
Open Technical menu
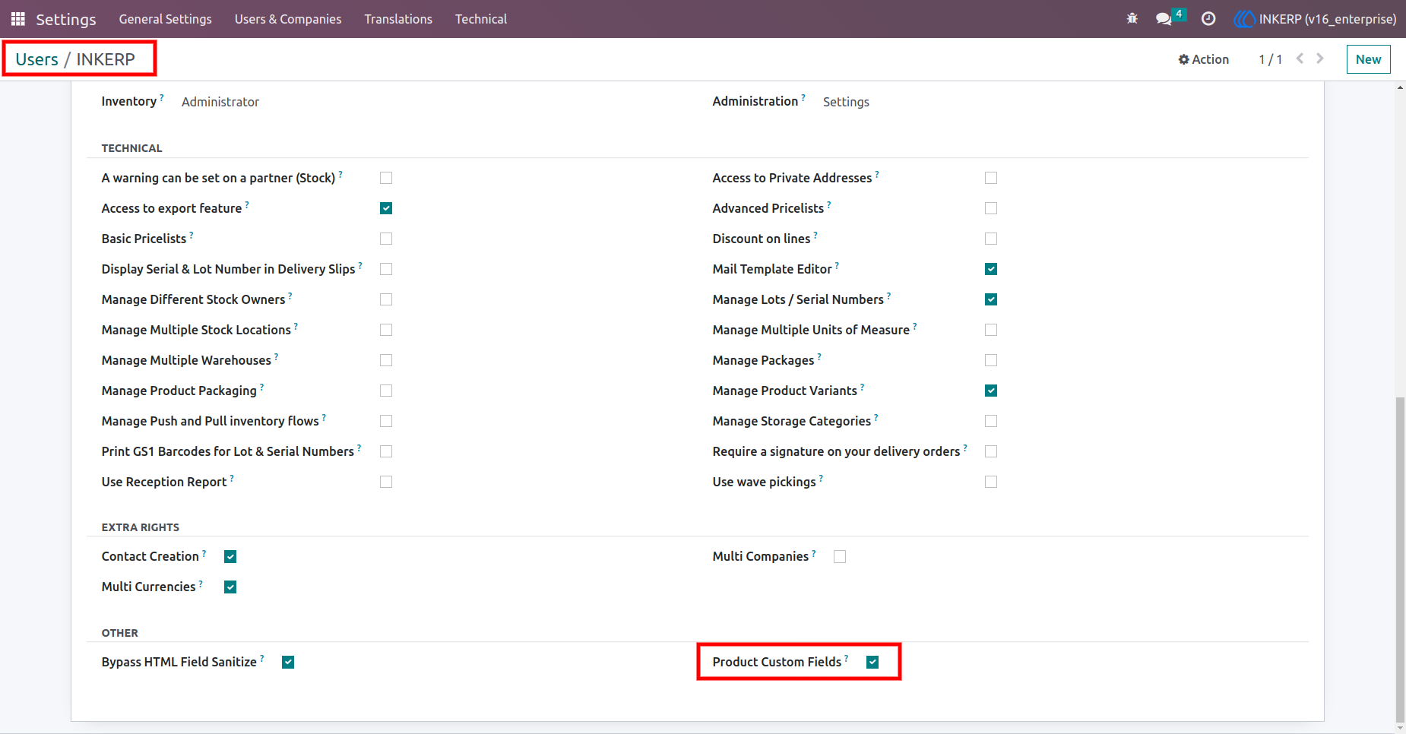481,19
